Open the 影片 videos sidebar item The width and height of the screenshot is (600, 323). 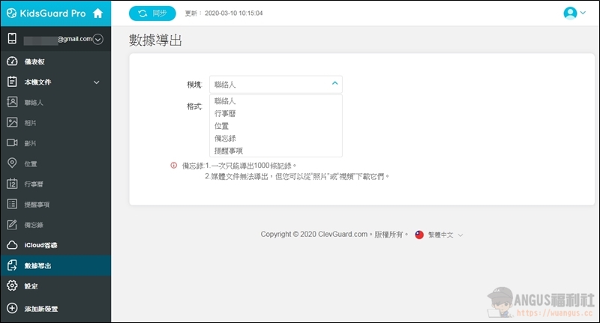[30, 142]
